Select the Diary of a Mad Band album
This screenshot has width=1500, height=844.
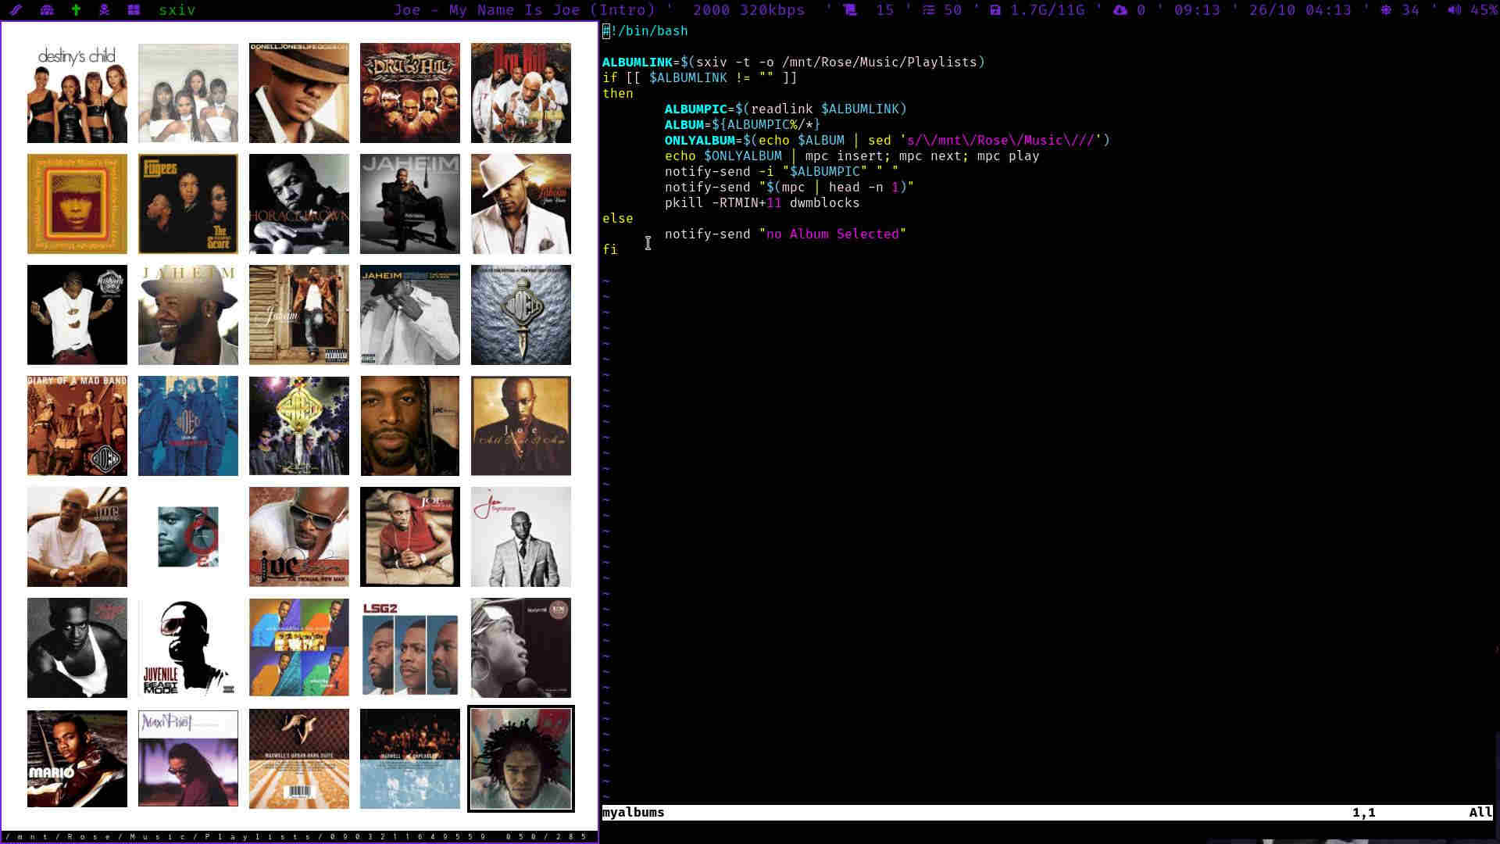[77, 426]
